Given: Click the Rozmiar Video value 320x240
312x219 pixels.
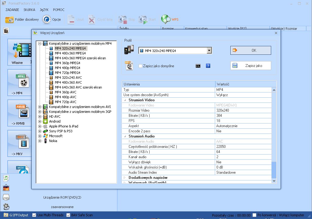Looking at the screenshot, I should (243, 110).
